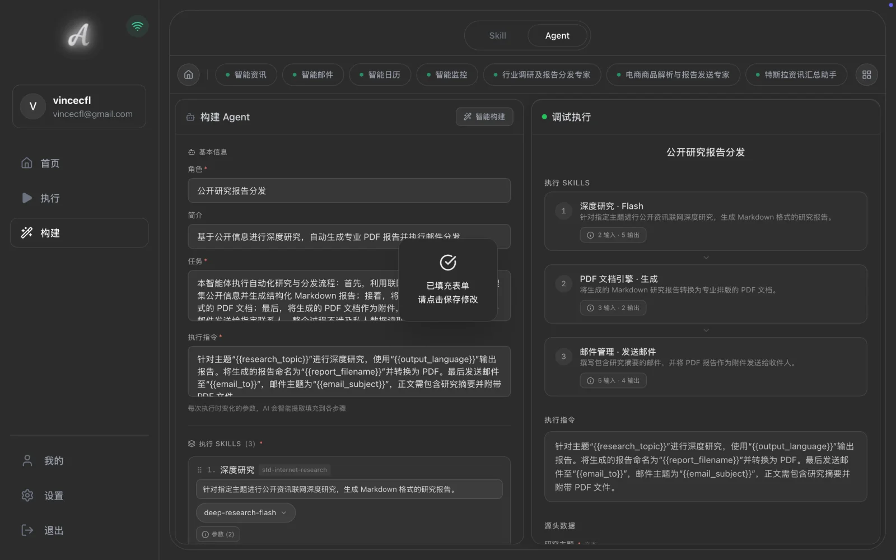896x560 pixels.
Task: Click the 公开研究报告分发 debug title
Action: tap(706, 152)
